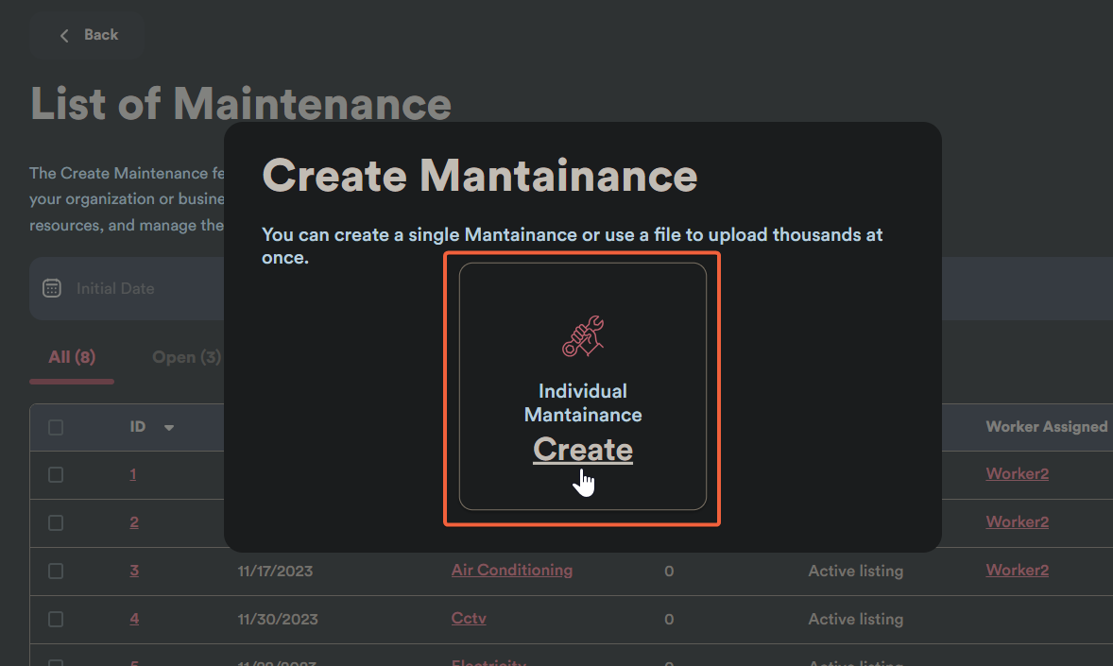Sort by ID using dropdown arrow

point(169,428)
